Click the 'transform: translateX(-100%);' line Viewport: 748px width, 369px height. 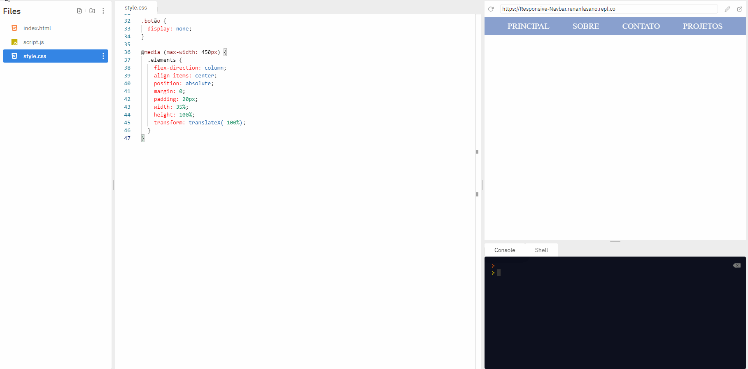[x=200, y=123]
